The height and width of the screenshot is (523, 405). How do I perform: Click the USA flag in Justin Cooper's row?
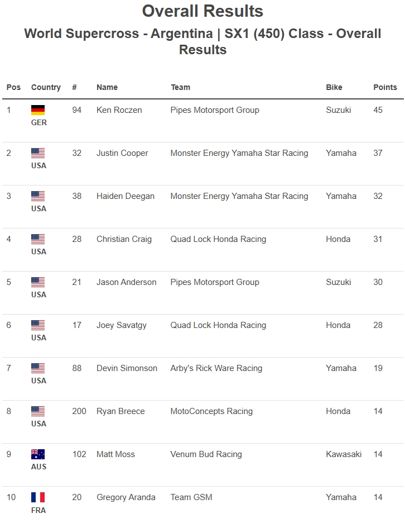tap(38, 153)
